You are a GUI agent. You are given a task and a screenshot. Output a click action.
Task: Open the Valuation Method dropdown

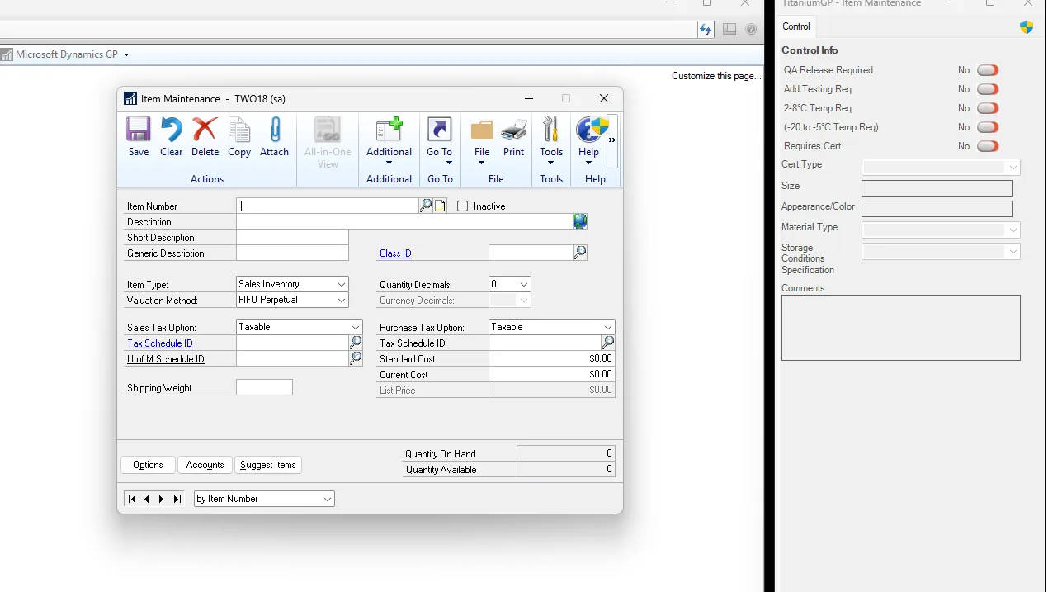(342, 300)
